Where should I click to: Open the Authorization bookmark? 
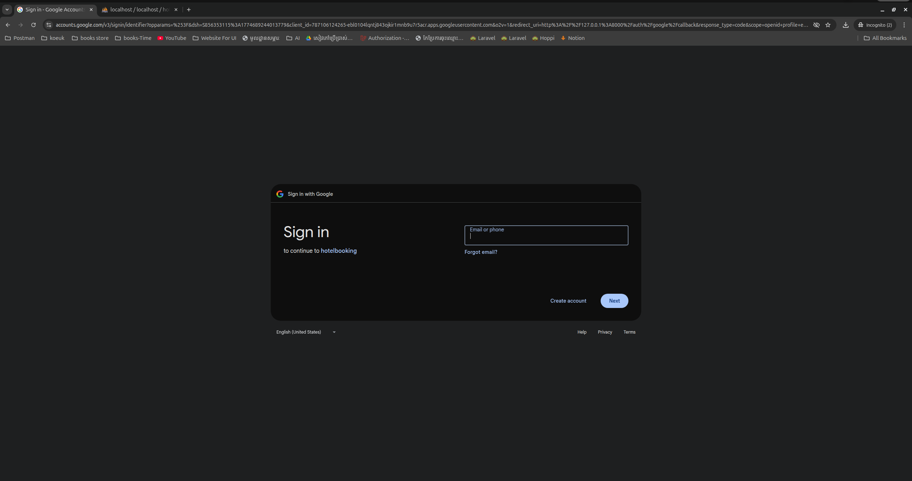(385, 38)
